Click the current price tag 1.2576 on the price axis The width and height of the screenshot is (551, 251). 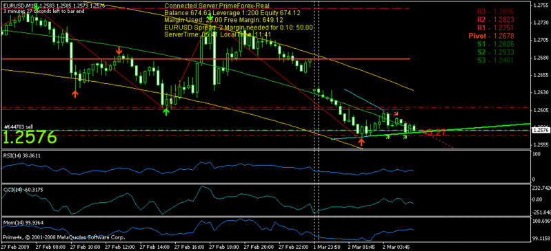(x=541, y=130)
